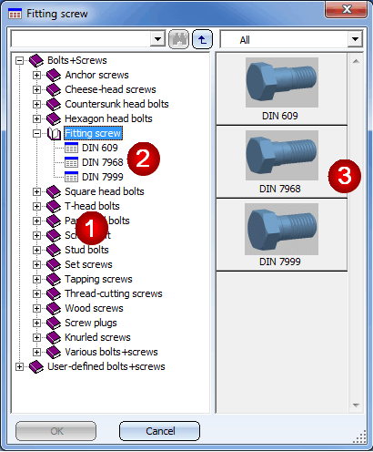Click the Set screws book icon
This screenshot has width=373, height=452.
[x=54, y=264]
